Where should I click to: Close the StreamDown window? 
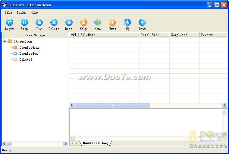pos(224,5)
